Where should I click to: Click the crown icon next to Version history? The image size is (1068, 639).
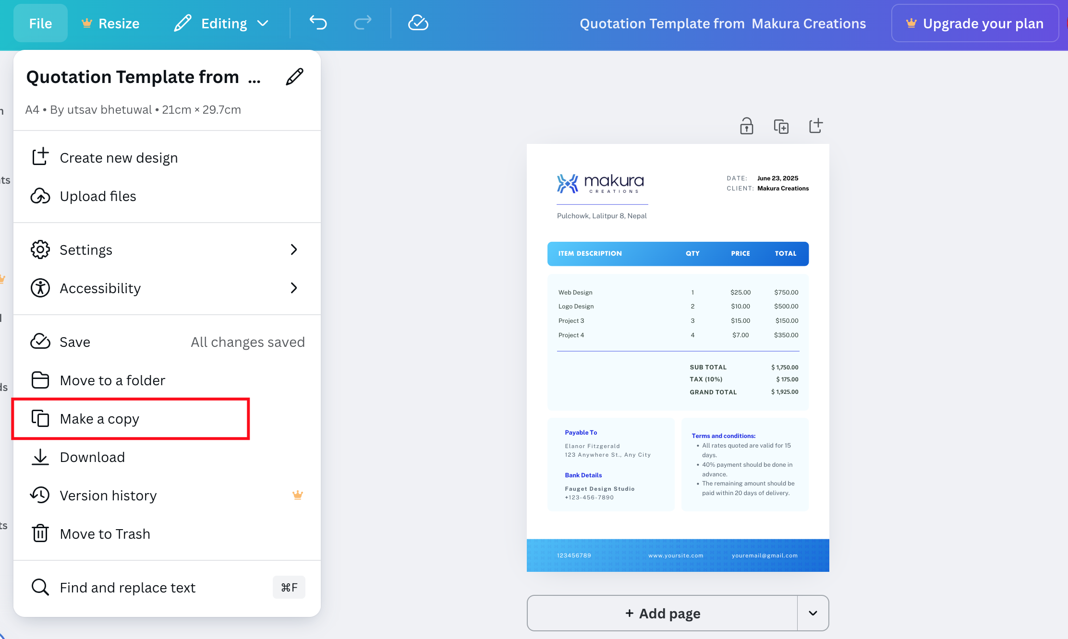coord(298,495)
